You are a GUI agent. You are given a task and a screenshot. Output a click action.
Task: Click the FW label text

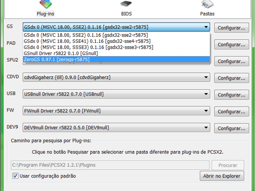tap(10, 110)
